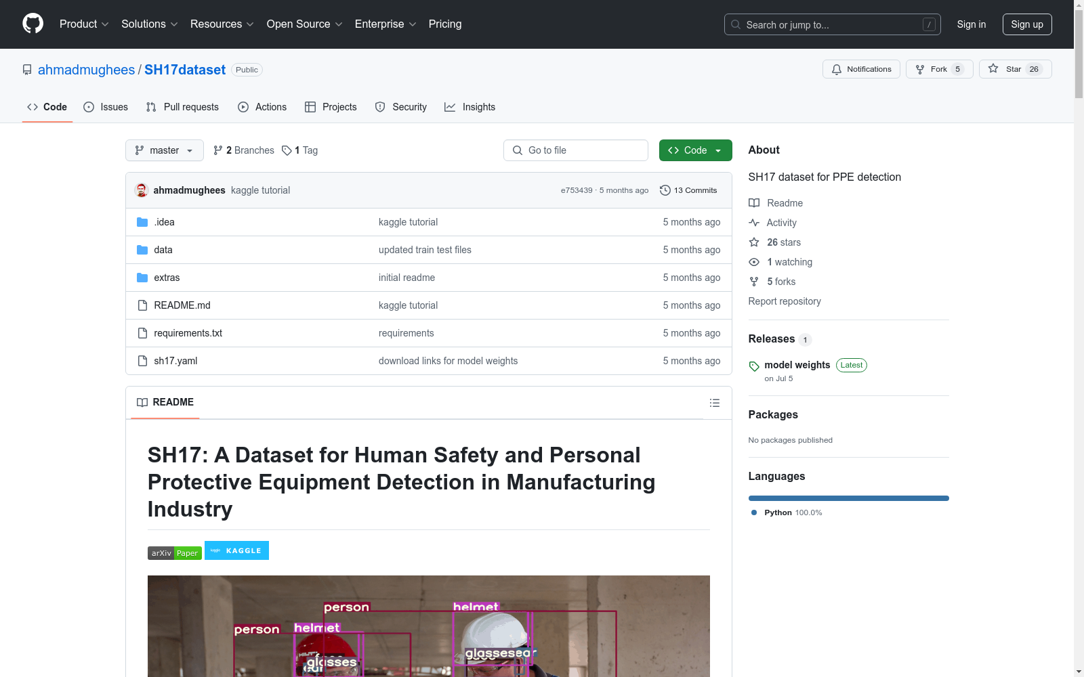Expand the master branch dropdown
1084x677 pixels.
[x=165, y=150]
